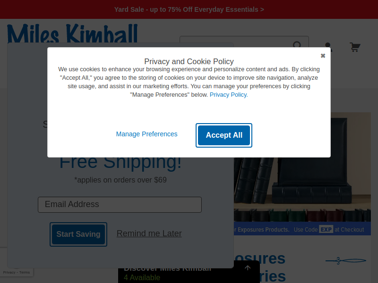Expand the Discover Miles Kimball panel arrow
This screenshot has width=378, height=283.
click(248, 268)
